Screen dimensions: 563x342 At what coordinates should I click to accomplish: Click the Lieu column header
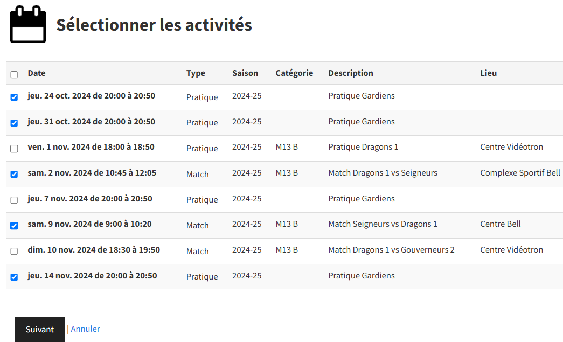[x=489, y=73]
